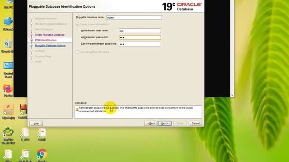Click the Next button

(x=165, y=123)
